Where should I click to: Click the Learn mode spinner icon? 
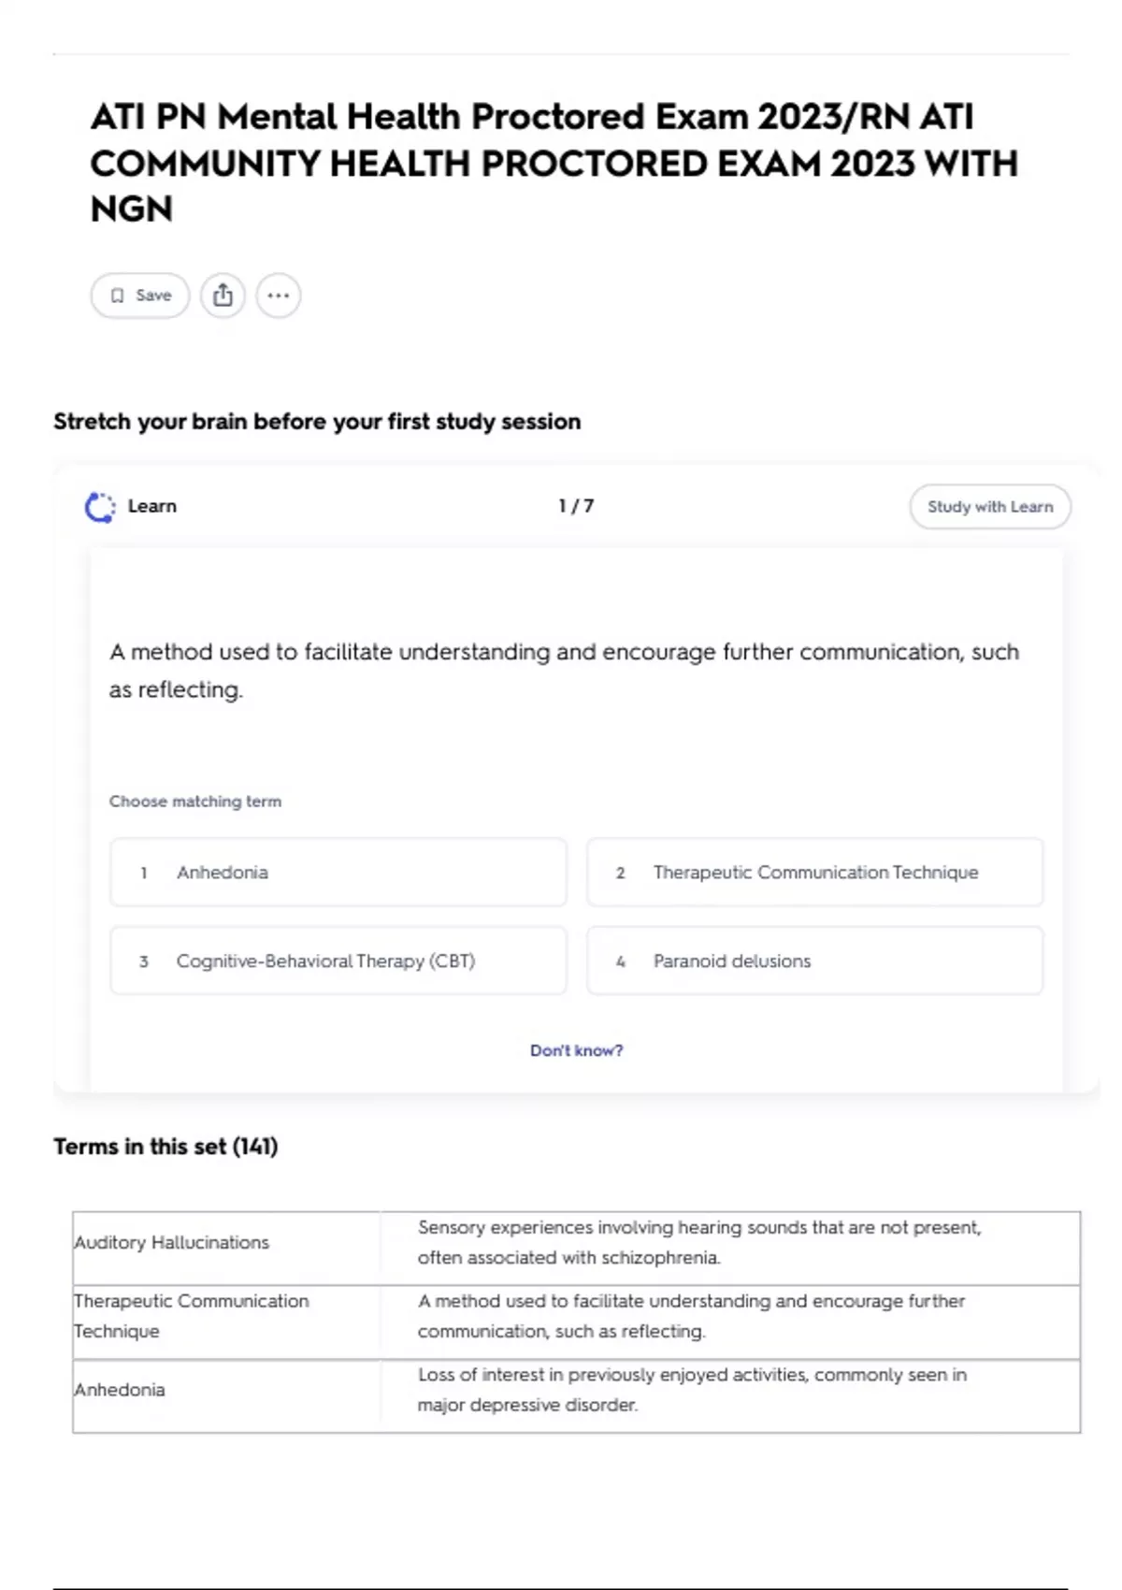100,507
